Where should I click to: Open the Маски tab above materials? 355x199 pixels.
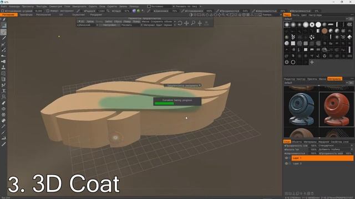click(322, 78)
